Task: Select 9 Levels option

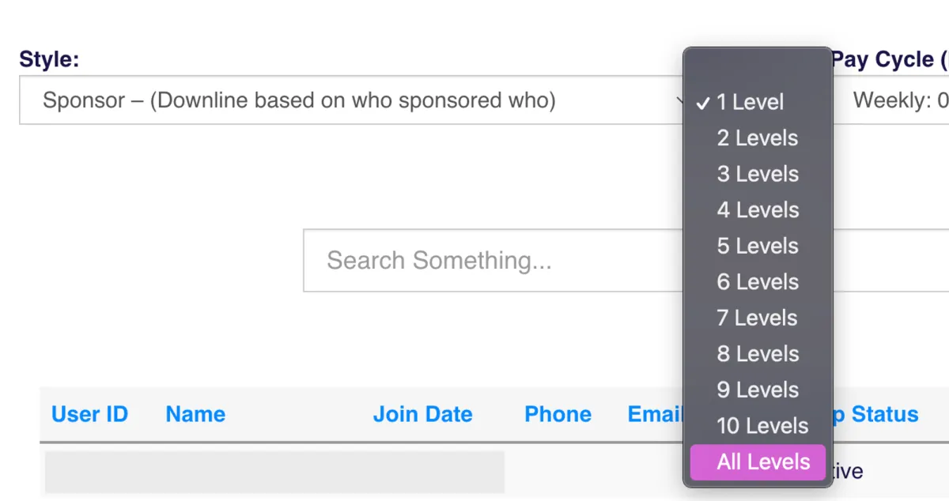Action: point(757,390)
